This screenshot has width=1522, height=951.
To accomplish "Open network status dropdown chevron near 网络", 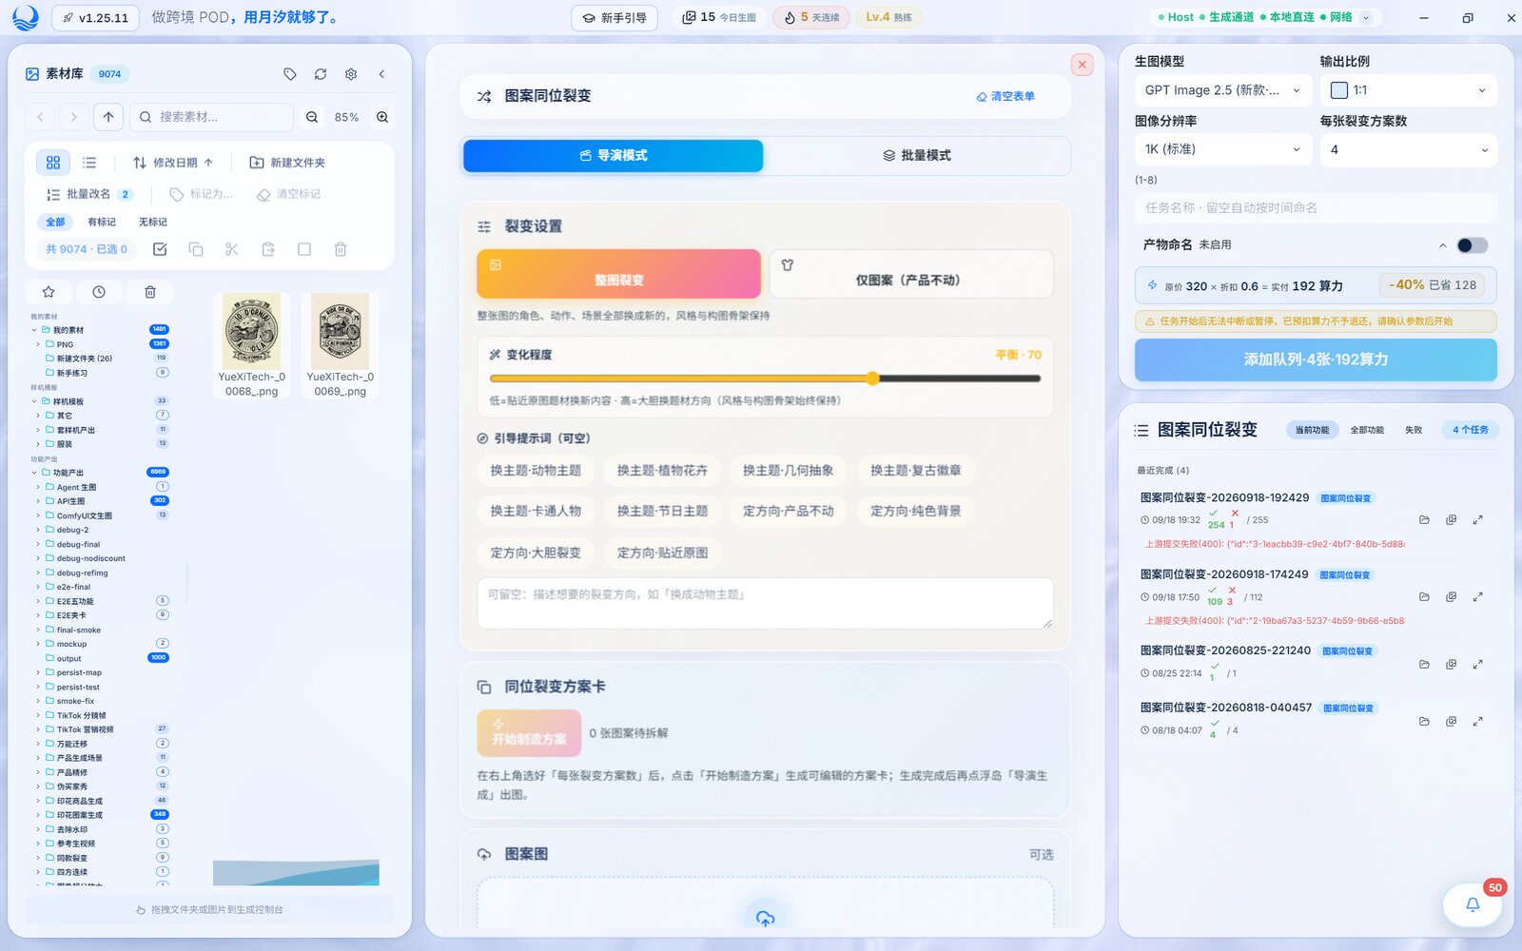I will click(x=1366, y=17).
